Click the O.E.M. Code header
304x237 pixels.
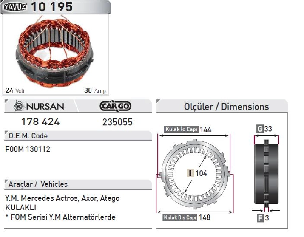pos(78,136)
